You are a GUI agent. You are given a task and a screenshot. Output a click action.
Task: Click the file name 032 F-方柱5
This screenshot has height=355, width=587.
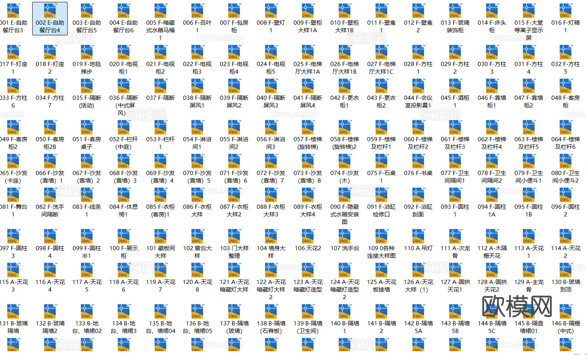pos(566,68)
